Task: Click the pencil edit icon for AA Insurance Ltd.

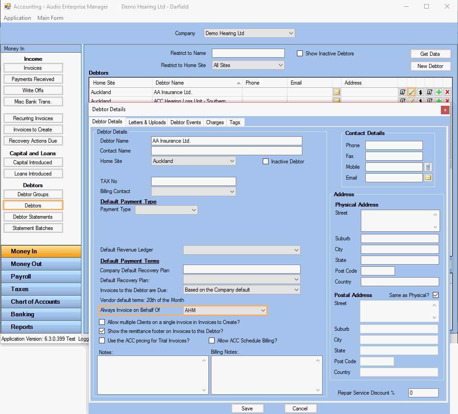Action: [411, 92]
